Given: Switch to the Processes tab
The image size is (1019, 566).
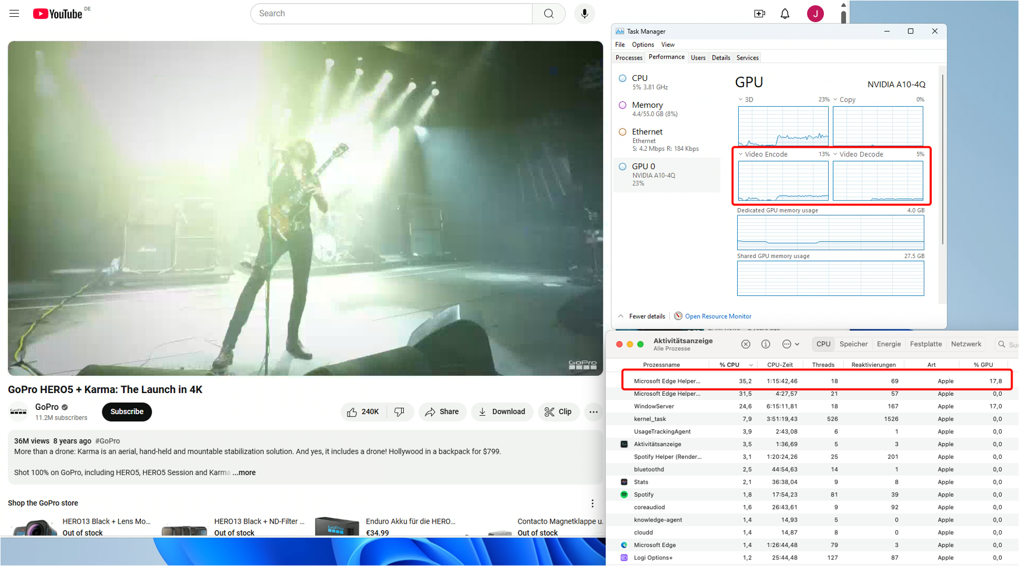Looking at the screenshot, I should 629,58.
